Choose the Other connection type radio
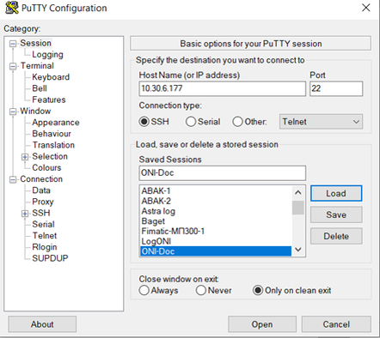 pos(249,122)
